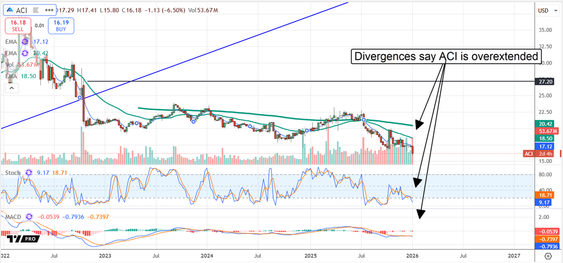Click the orange -0.7397 MACD axis label
Image resolution: width=563 pixels, height=263 pixels.
(x=547, y=239)
